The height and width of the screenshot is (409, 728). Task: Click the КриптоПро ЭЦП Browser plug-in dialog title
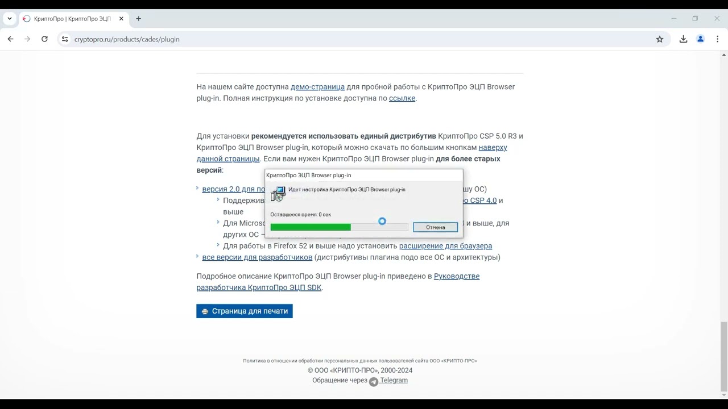309,176
